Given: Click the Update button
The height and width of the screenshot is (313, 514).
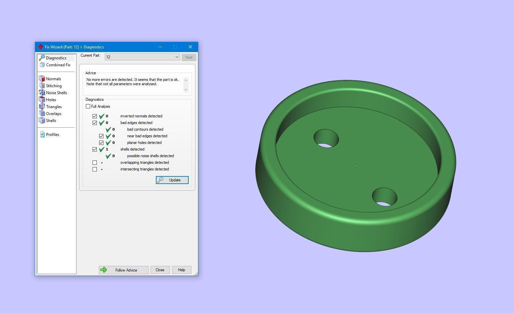Looking at the screenshot, I should point(172,180).
